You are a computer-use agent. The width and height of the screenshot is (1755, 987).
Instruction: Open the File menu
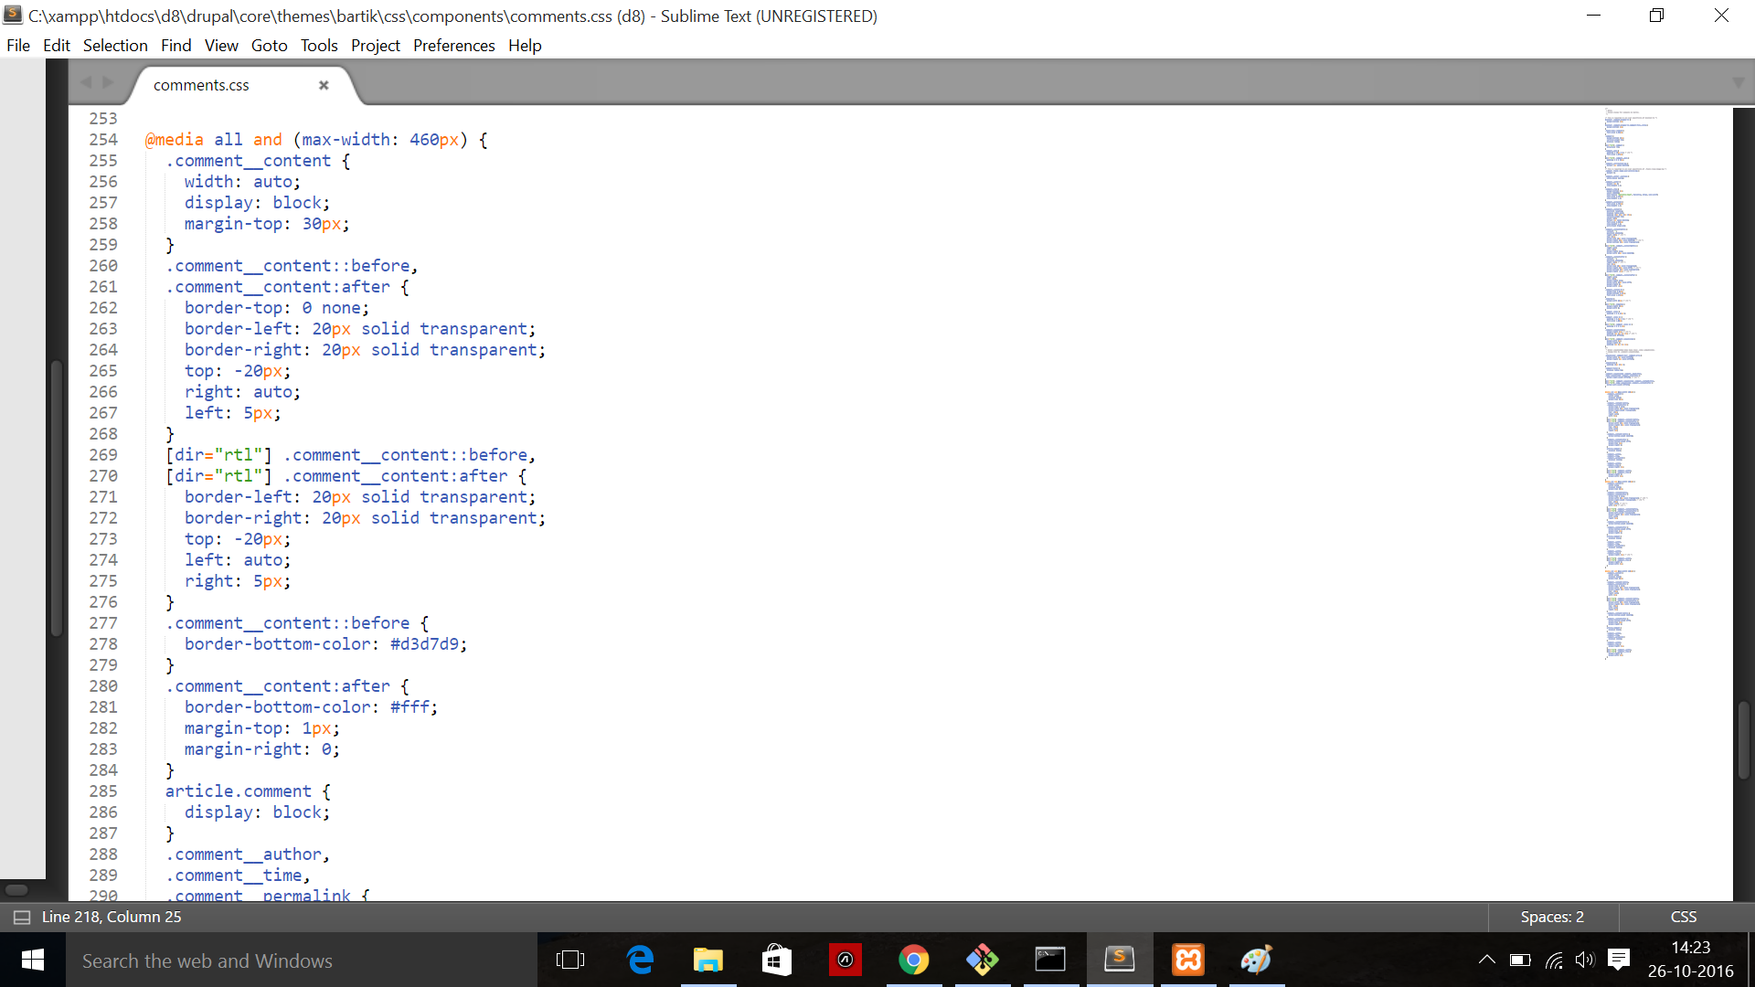18,46
